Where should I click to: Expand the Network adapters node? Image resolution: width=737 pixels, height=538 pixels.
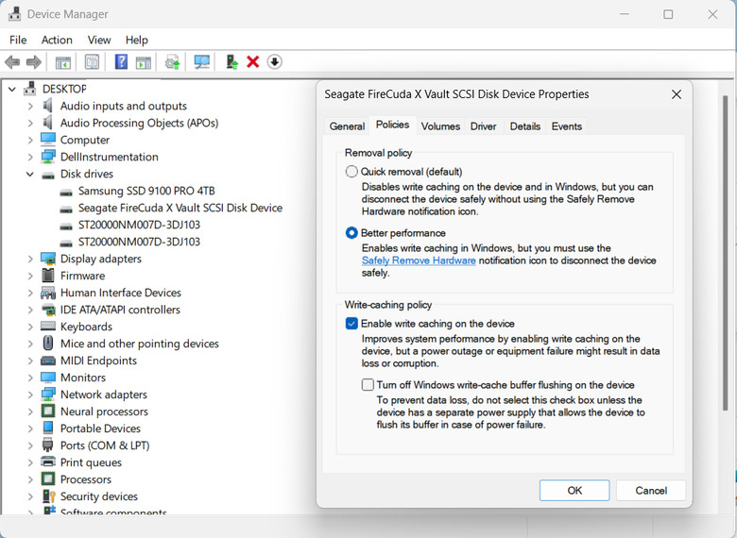(30, 395)
